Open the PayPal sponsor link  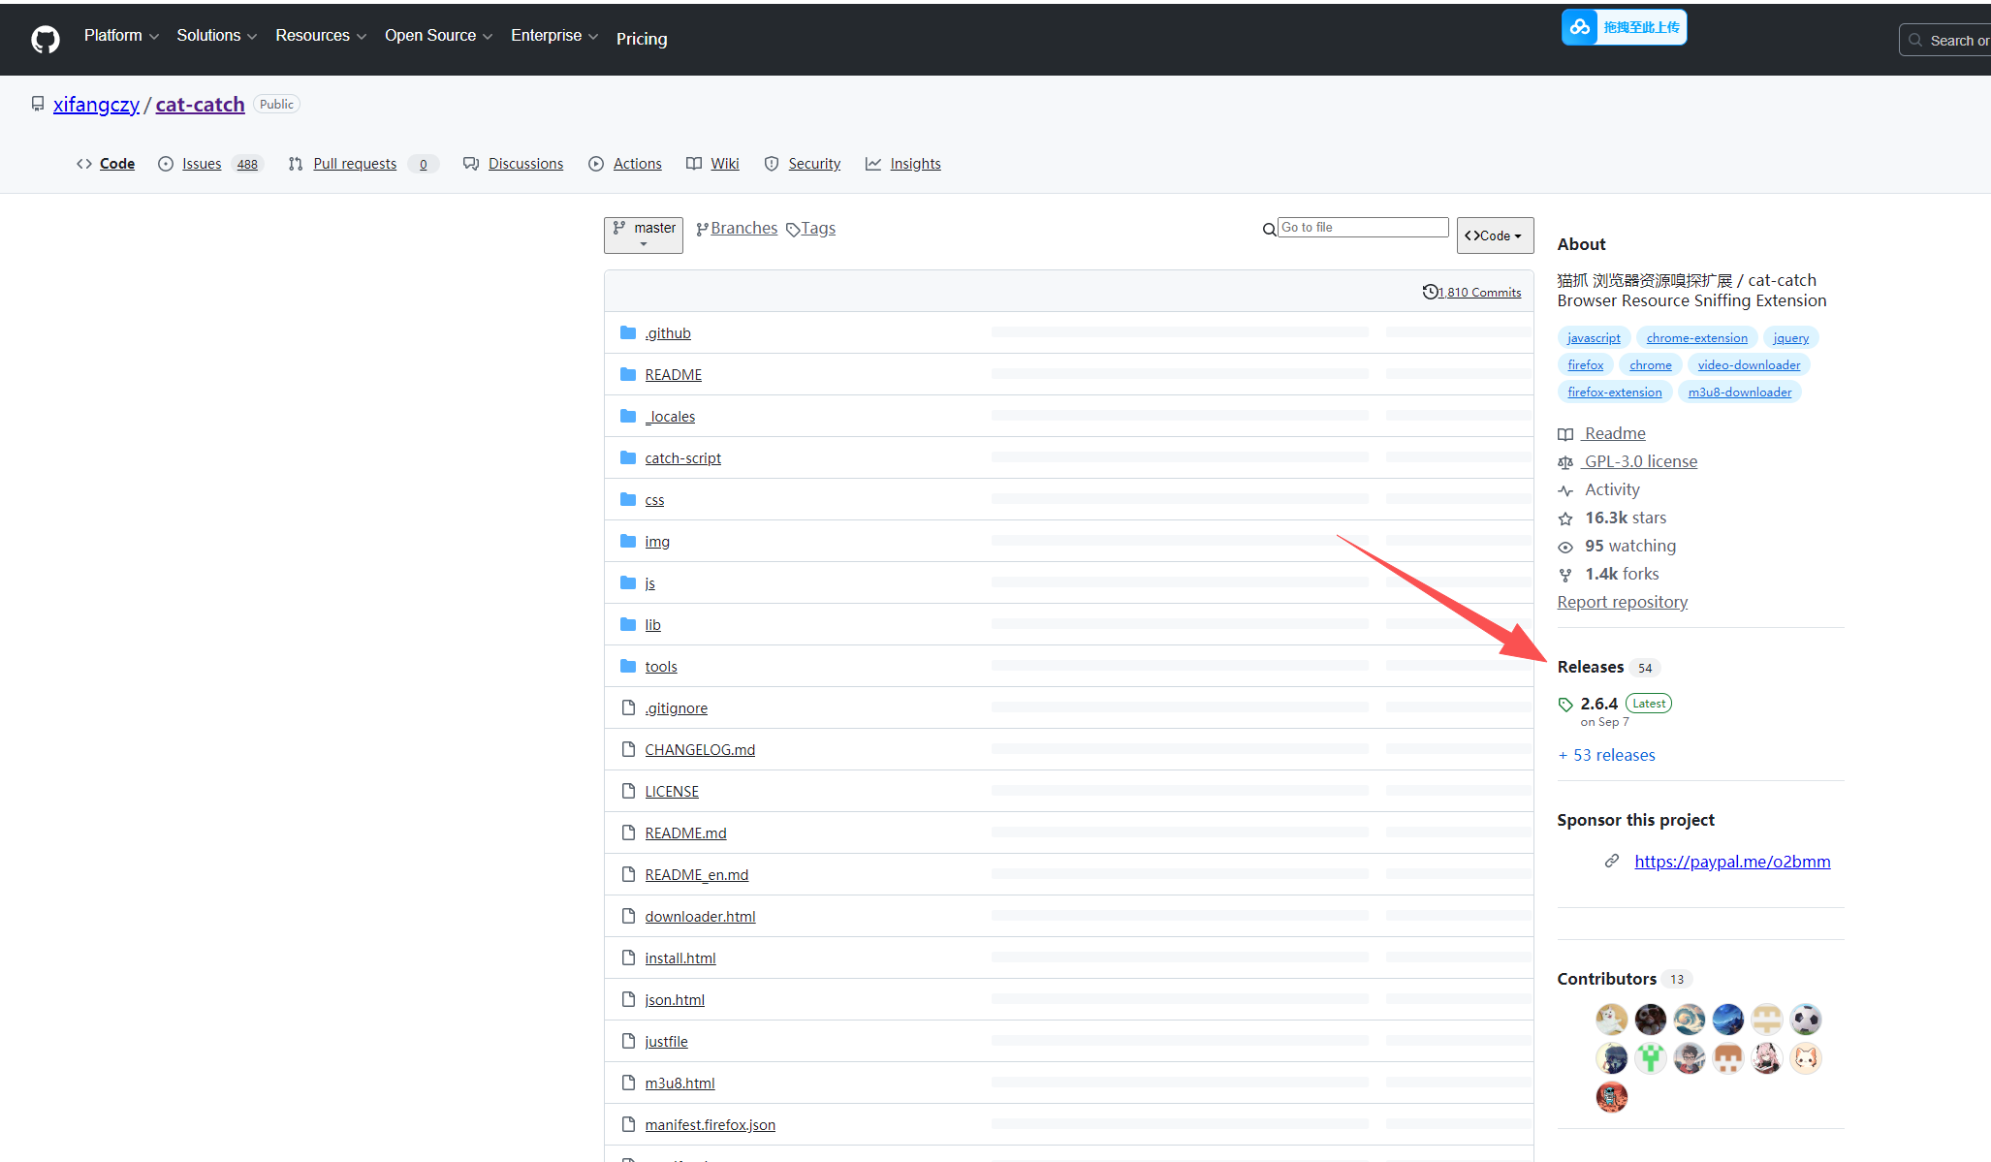tap(1732, 862)
